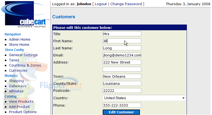Open Product Options link
Viewport: 212px width, 115px height.
pyautogui.click(x=23, y=112)
